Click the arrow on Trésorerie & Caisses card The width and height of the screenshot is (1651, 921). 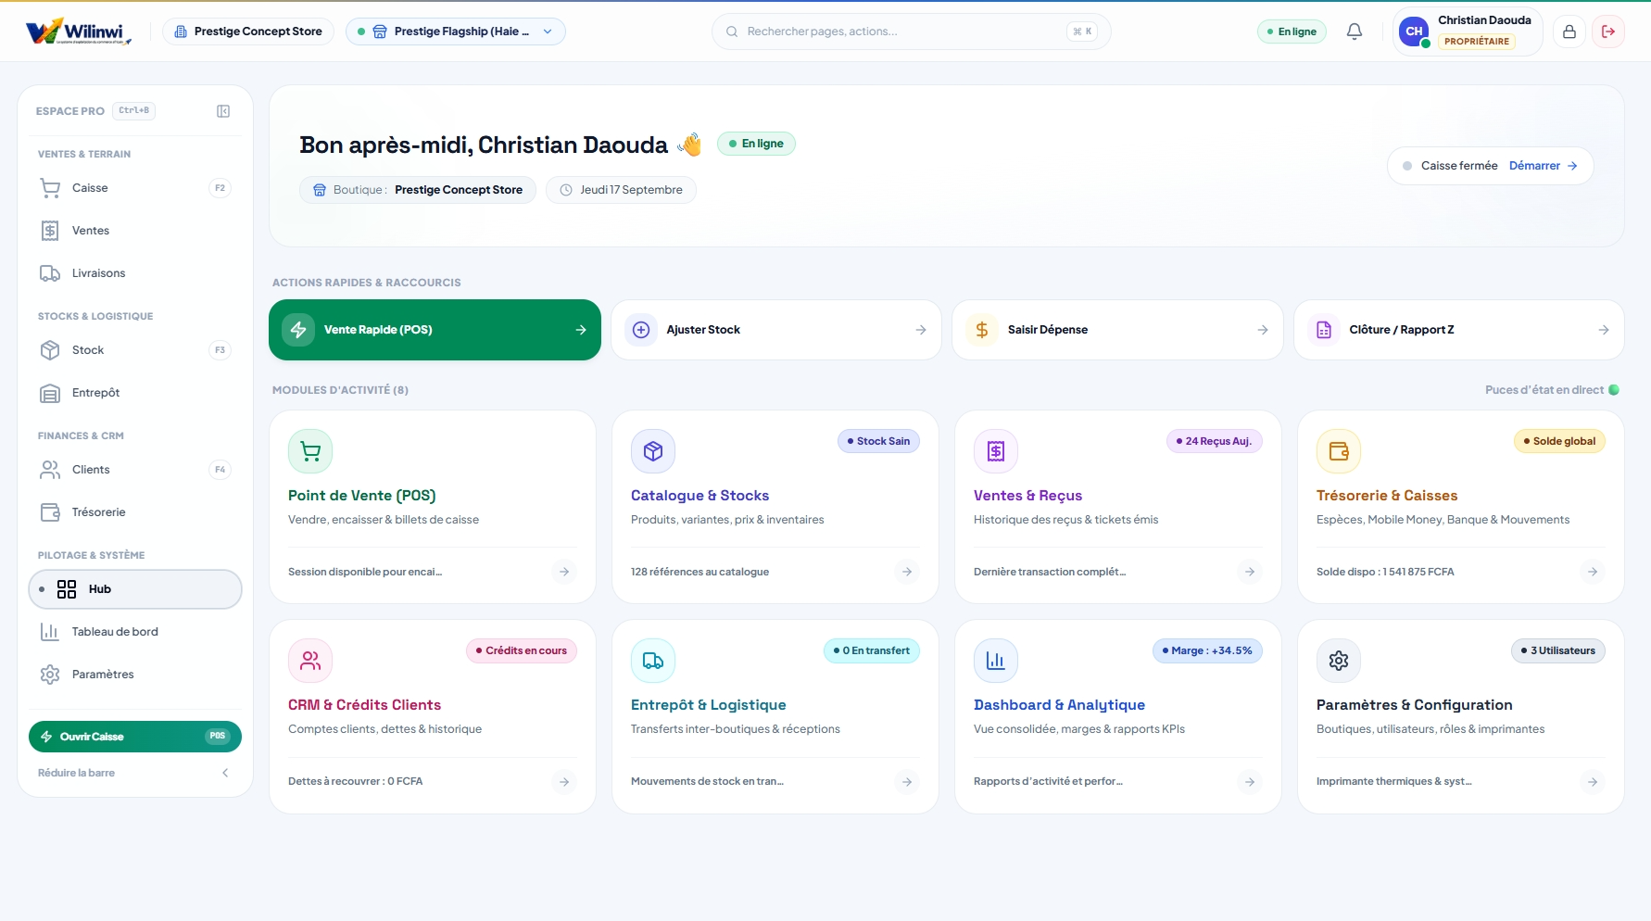(1593, 572)
